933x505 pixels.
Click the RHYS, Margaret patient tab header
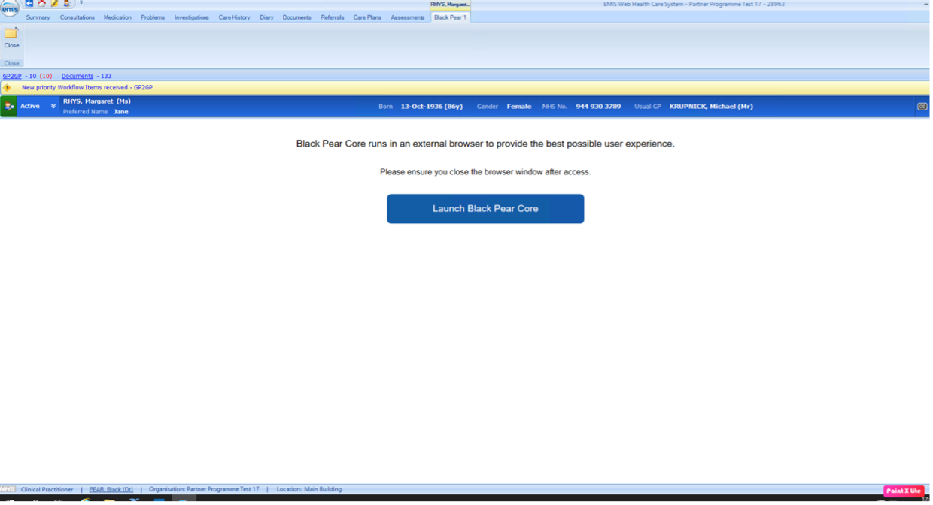450,5
